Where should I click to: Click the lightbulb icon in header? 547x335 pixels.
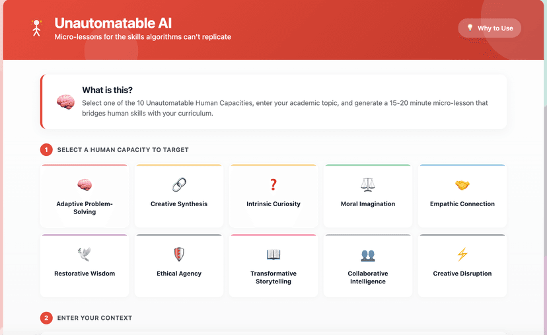pos(470,28)
